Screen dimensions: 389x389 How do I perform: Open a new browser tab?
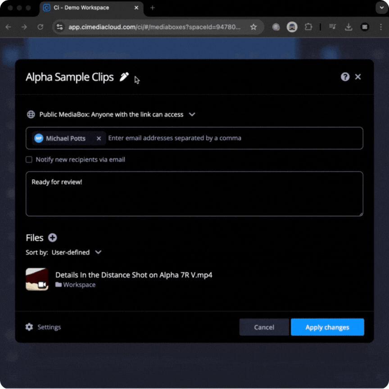[153, 8]
